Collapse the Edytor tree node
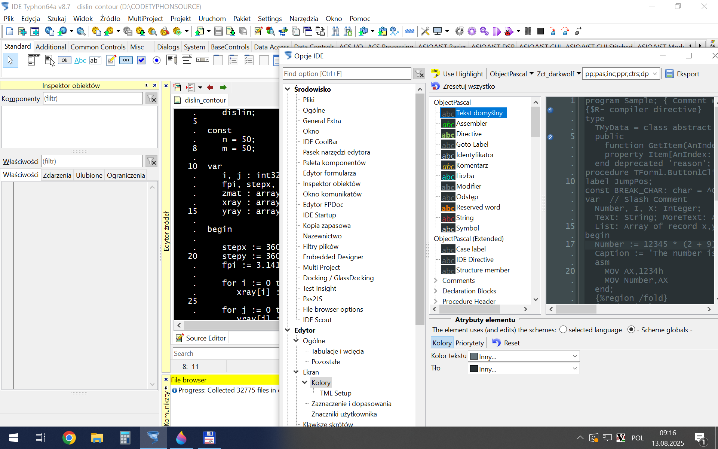Image resolution: width=718 pixels, height=449 pixels. [x=288, y=330]
